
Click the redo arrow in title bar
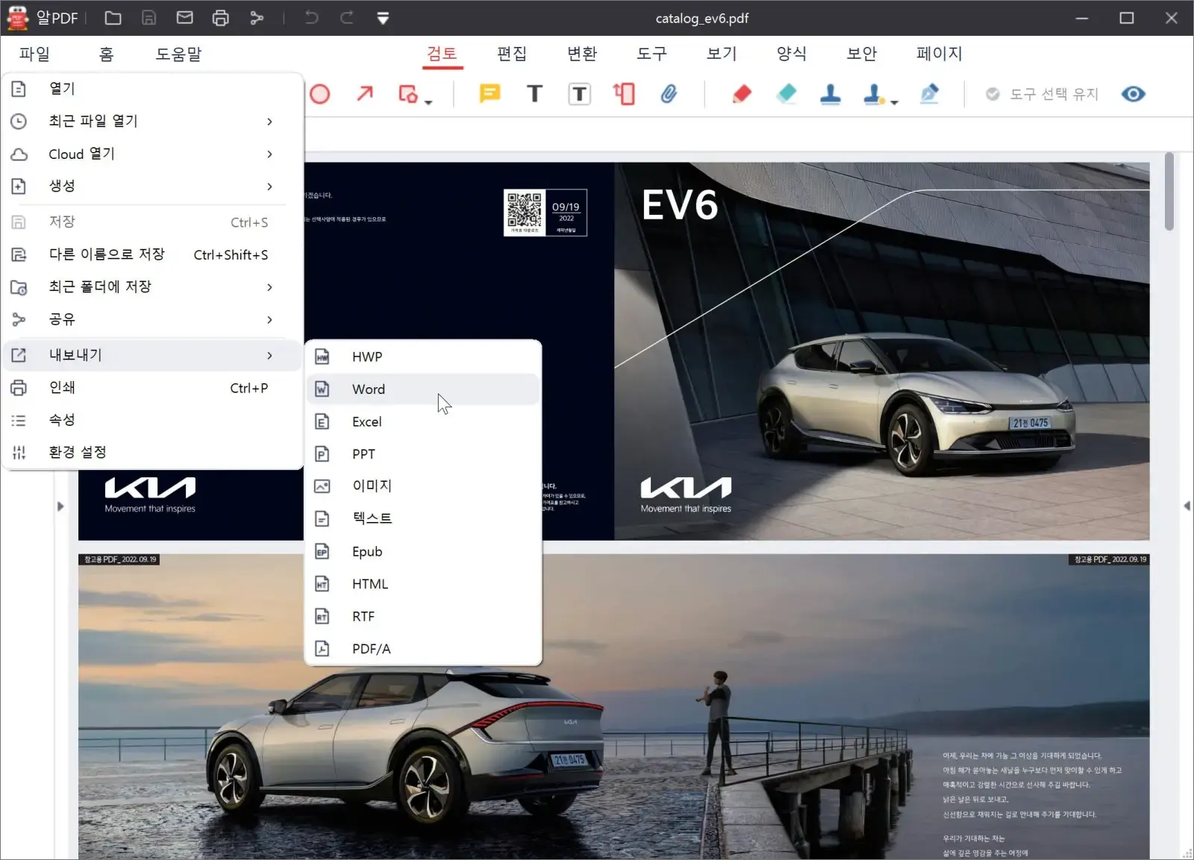[347, 18]
